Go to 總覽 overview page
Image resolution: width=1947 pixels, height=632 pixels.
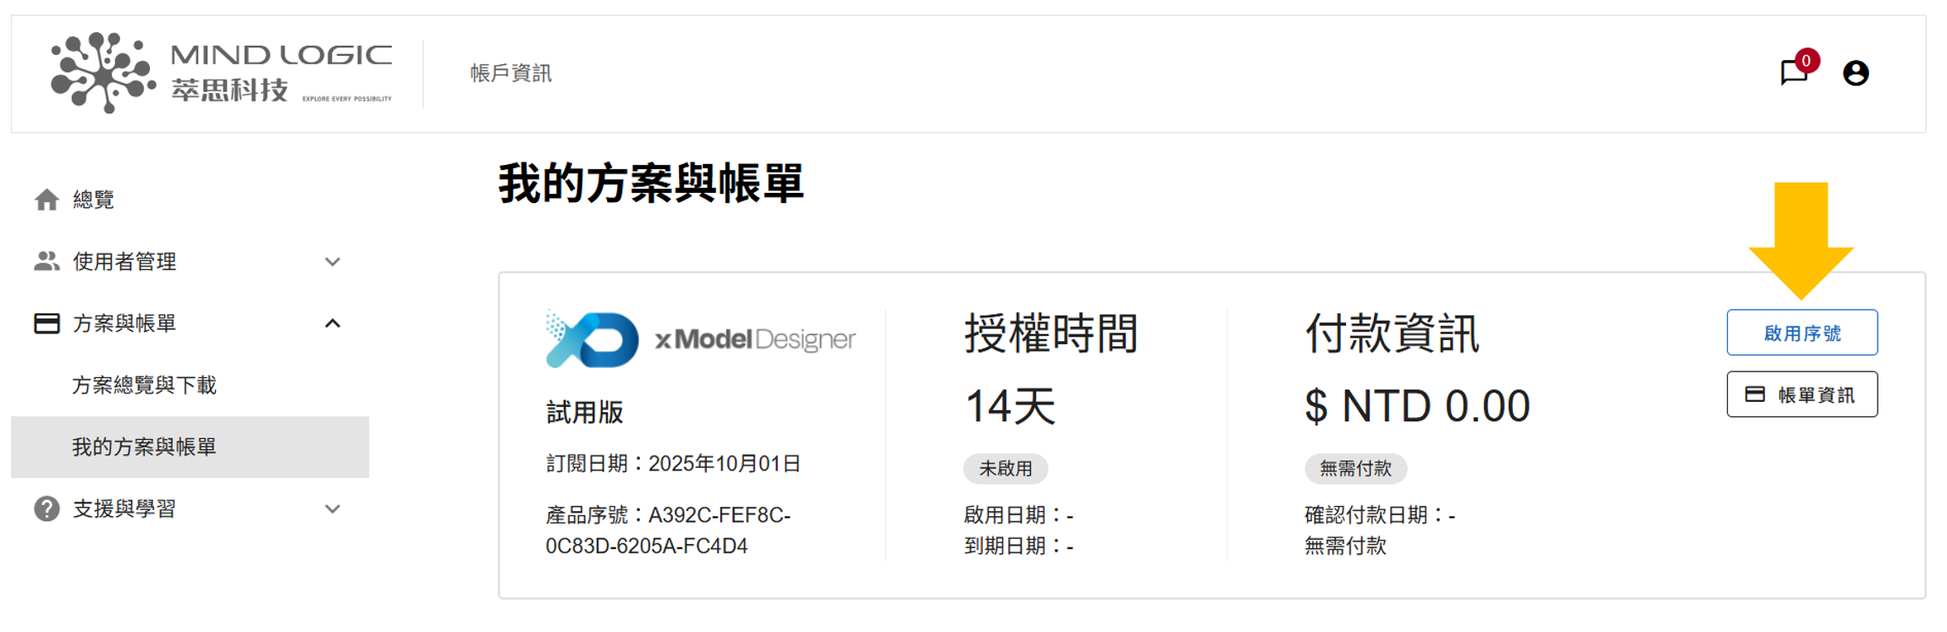point(93,200)
